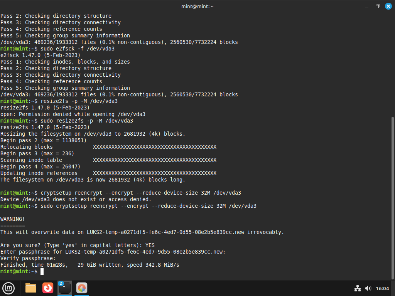Restore down the terminal window
Image resolution: width=395 pixels, height=296 pixels.
(x=377, y=6)
